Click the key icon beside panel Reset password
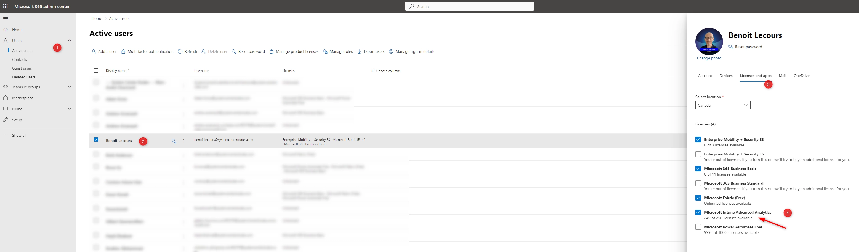This screenshot has height=252, width=859. tap(731, 47)
